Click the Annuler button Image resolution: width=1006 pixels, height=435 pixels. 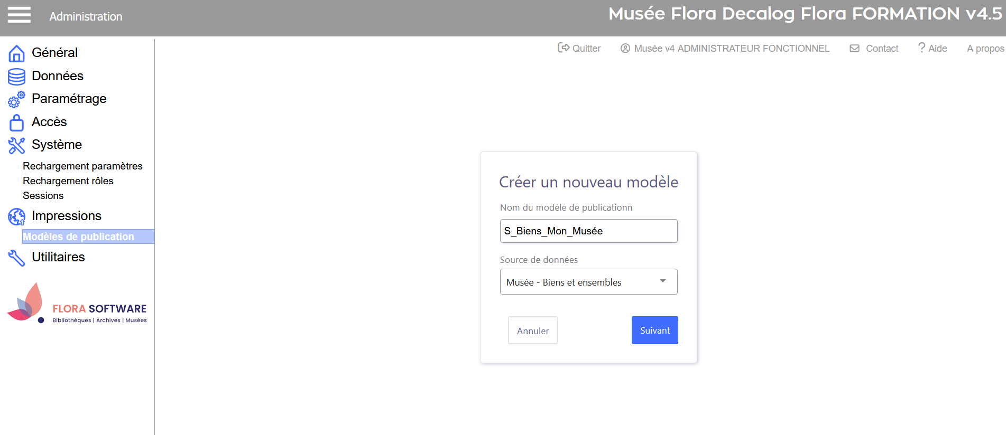[532, 330]
